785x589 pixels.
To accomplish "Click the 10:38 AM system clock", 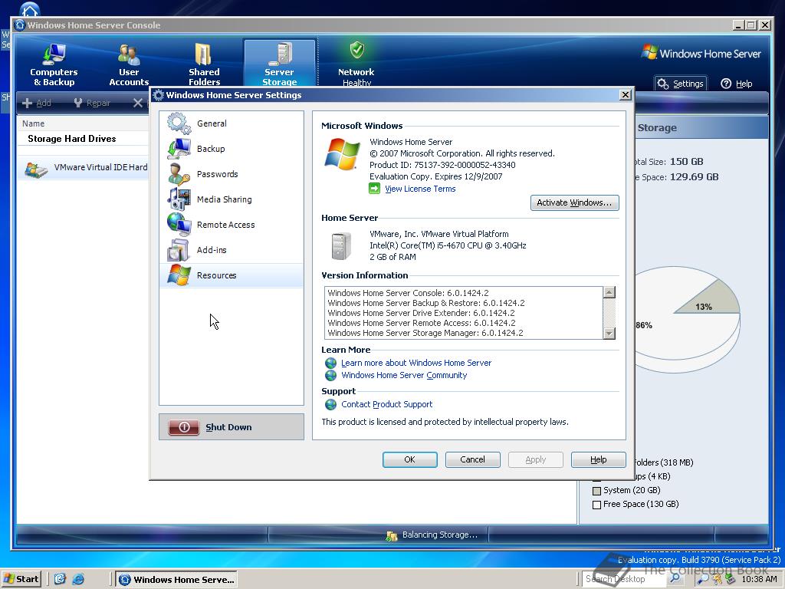I will coord(759,579).
